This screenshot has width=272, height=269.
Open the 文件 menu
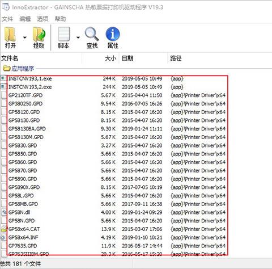click(7, 19)
